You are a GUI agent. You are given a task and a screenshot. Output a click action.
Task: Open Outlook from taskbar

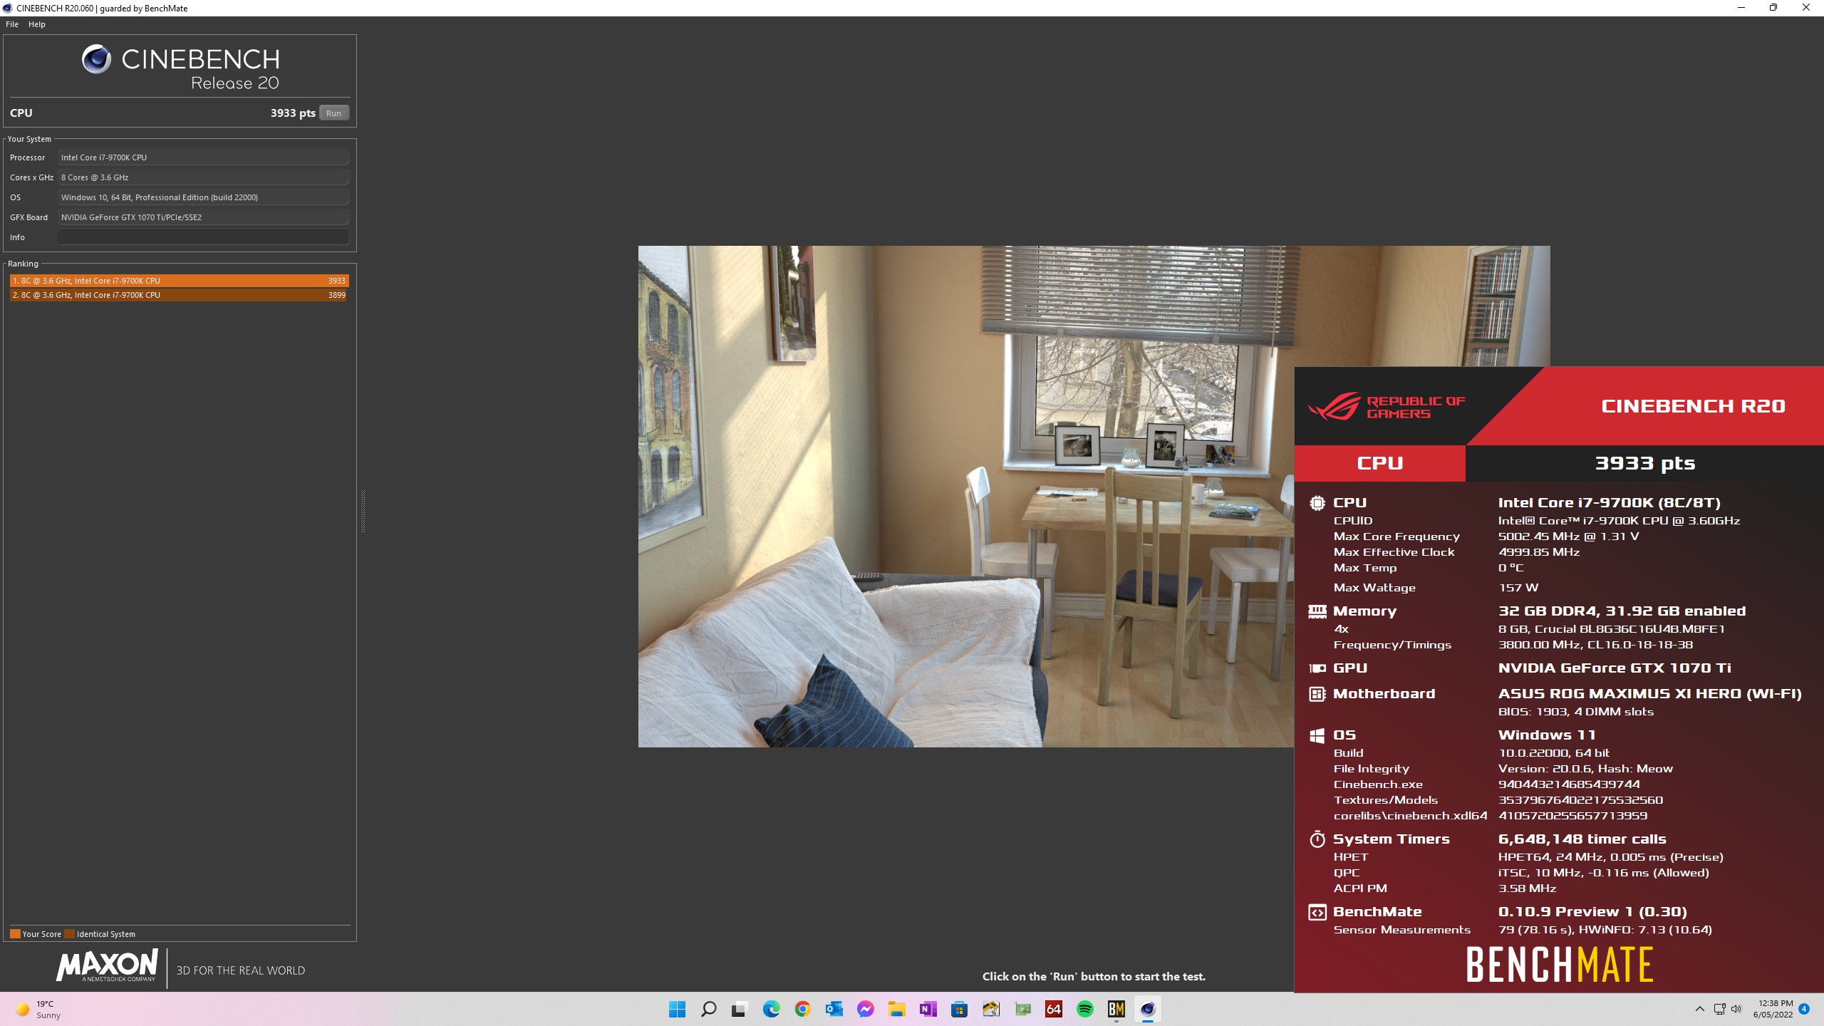(x=834, y=1009)
